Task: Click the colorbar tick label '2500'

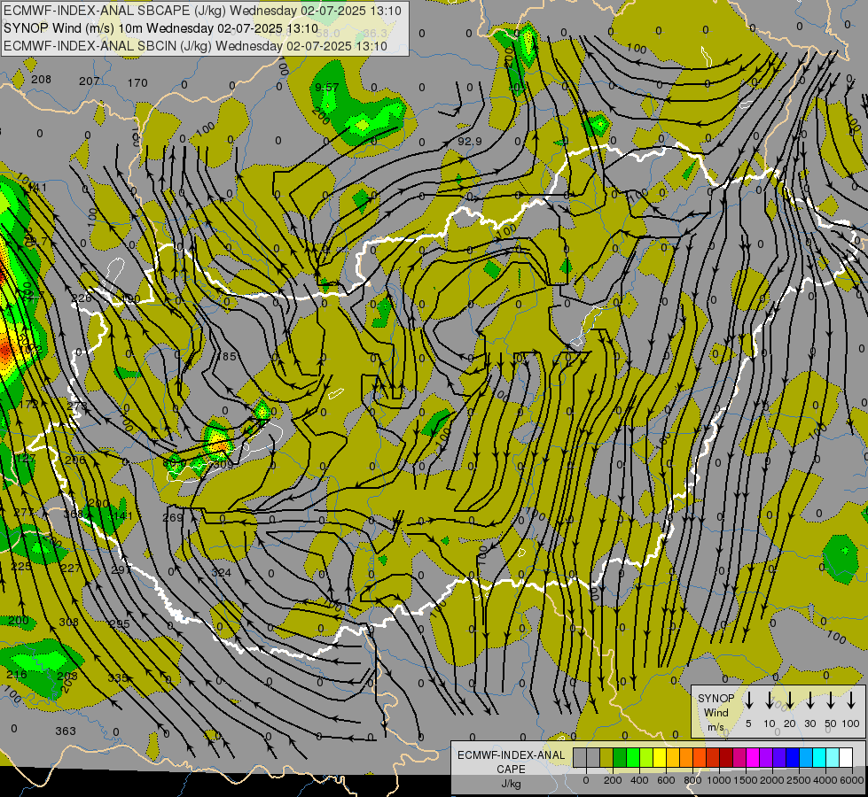Action: click(x=799, y=780)
